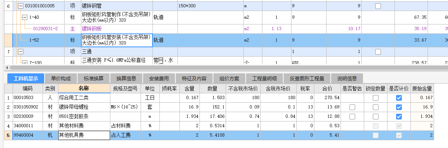Open the 说明信息 tab
The height and width of the screenshot is (148, 448).
click(x=347, y=78)
